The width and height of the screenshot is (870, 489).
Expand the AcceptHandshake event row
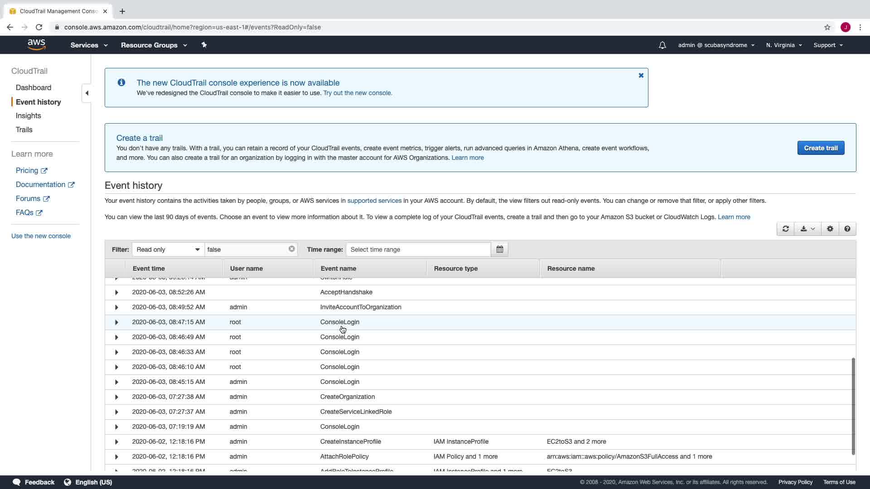(x=116, y=292)
